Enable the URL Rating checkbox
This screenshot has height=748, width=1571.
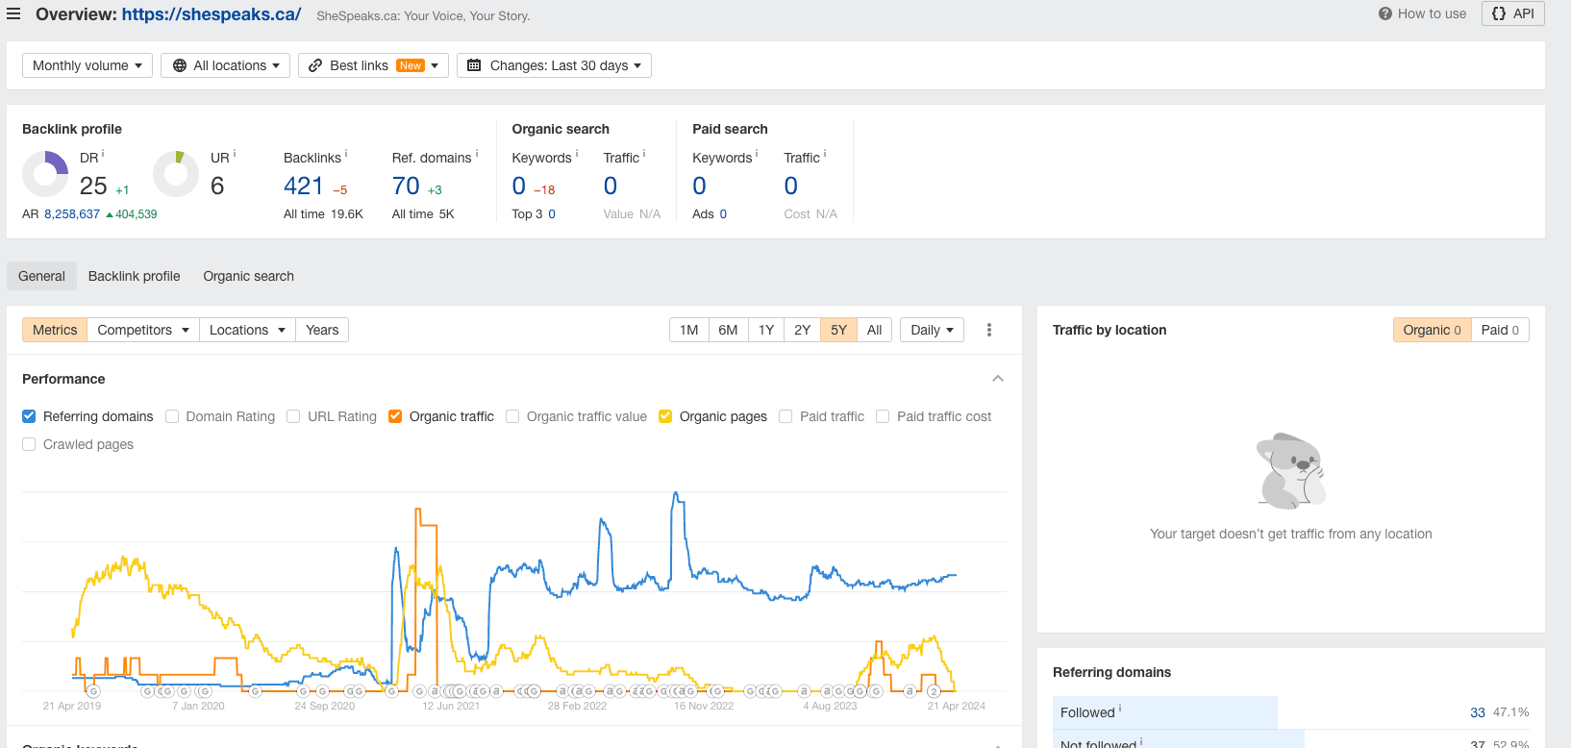coord(293,416)
